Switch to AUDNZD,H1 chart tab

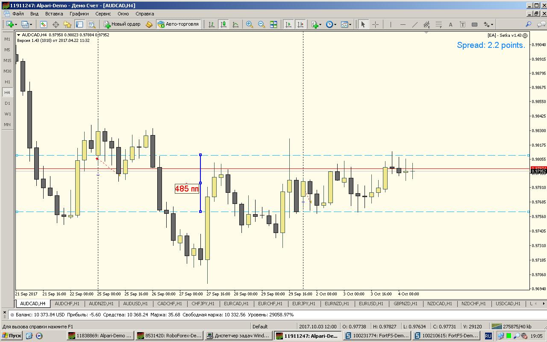click(101, 304)
